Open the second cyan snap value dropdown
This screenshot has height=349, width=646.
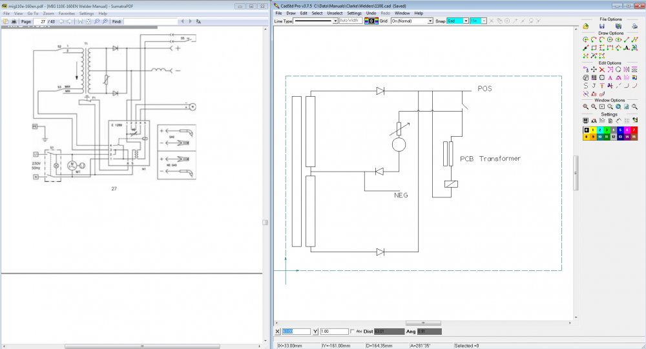484,21
